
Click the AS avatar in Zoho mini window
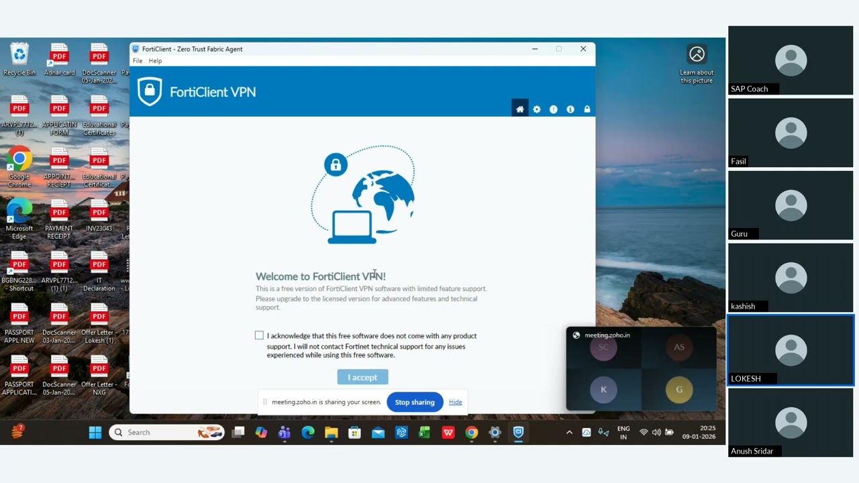point(679,347)
